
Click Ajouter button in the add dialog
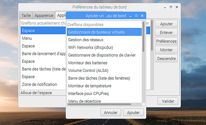133,112
